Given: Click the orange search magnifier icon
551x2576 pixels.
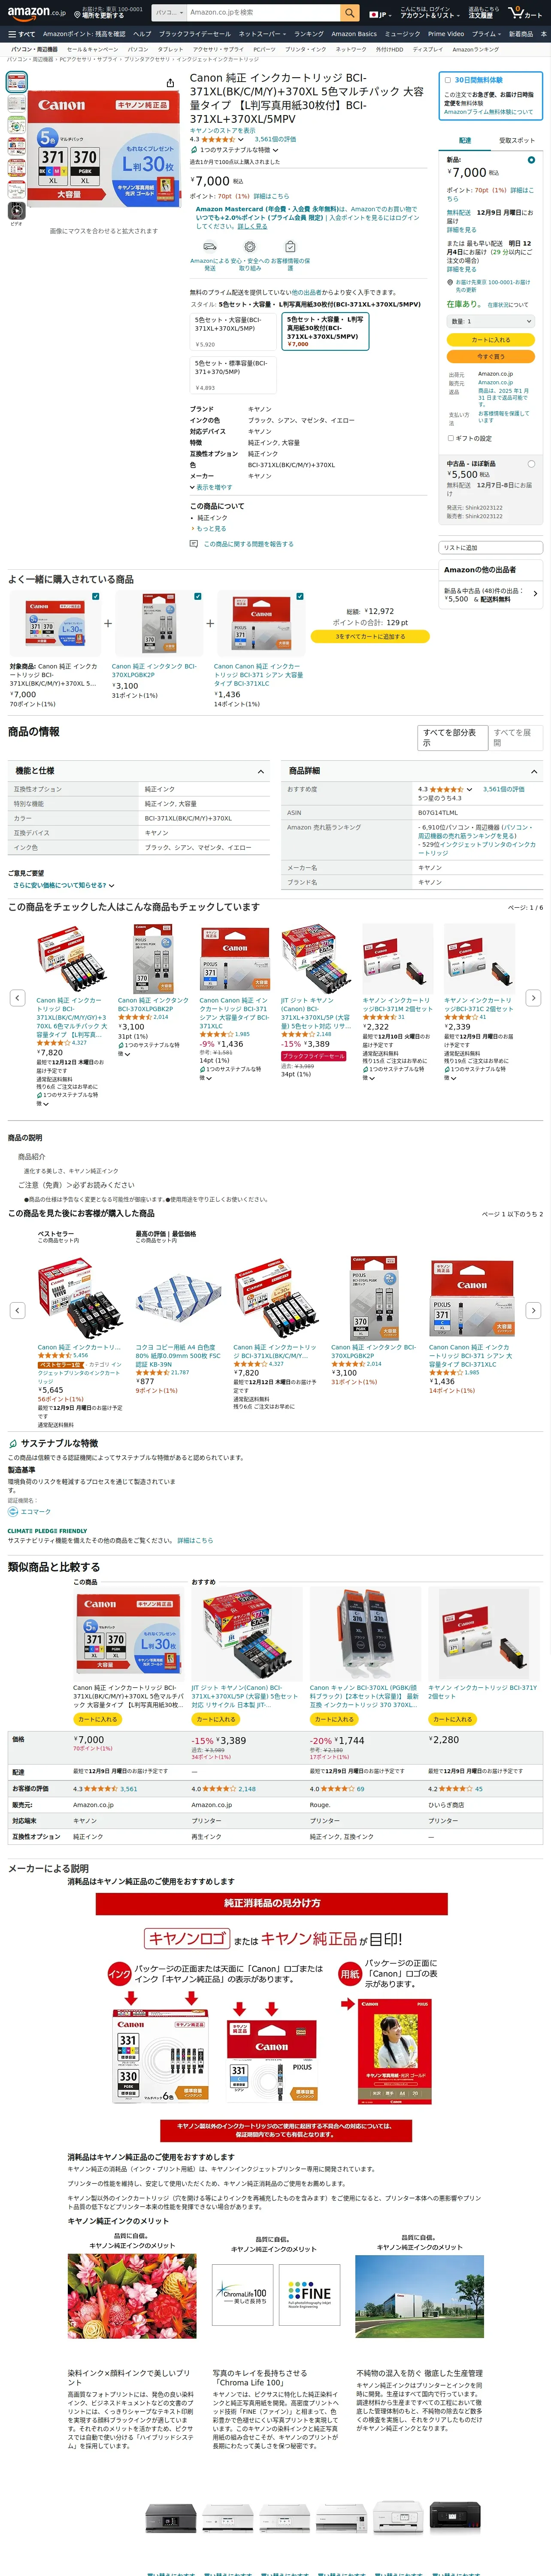Looking at the screenshot, I should 349,13.
